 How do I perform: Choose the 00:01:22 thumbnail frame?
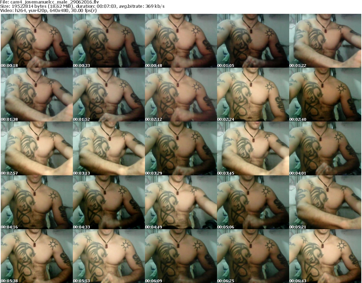click(325, 41)
